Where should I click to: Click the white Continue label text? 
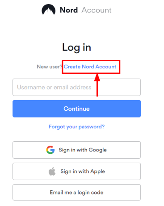pyautogui.click(x=76, y=109)
